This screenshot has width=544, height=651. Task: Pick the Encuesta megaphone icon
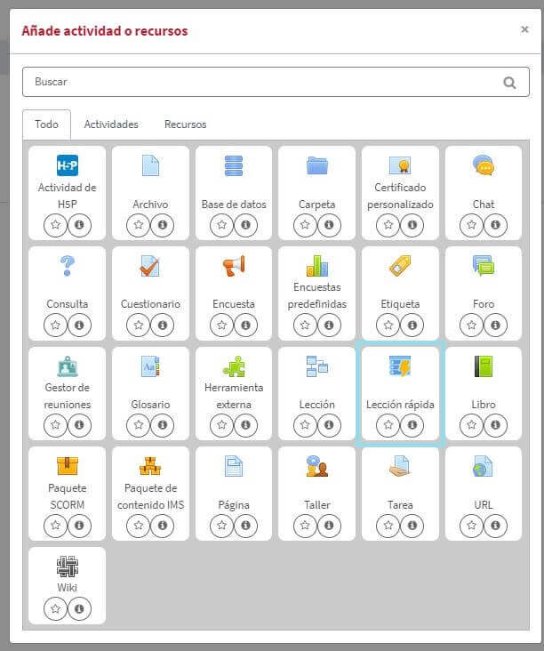click(234, 266)
